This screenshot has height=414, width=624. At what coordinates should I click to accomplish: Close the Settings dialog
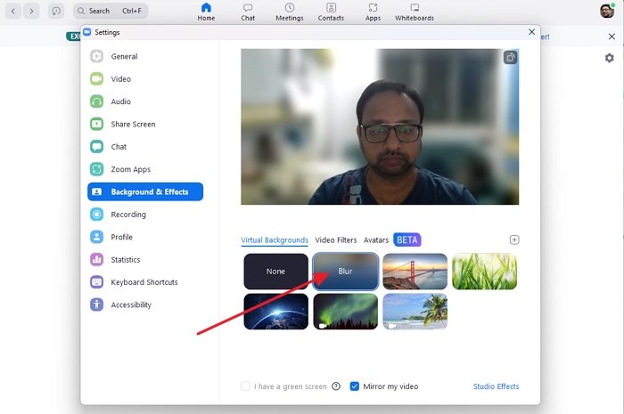(x=531, y=32)
